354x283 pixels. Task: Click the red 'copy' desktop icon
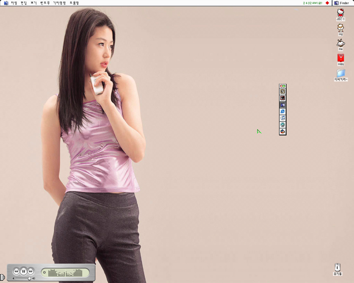coord(341,58)
